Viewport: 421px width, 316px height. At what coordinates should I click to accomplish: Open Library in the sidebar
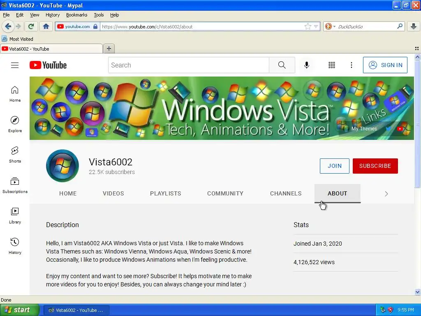(x=15, y=216)
